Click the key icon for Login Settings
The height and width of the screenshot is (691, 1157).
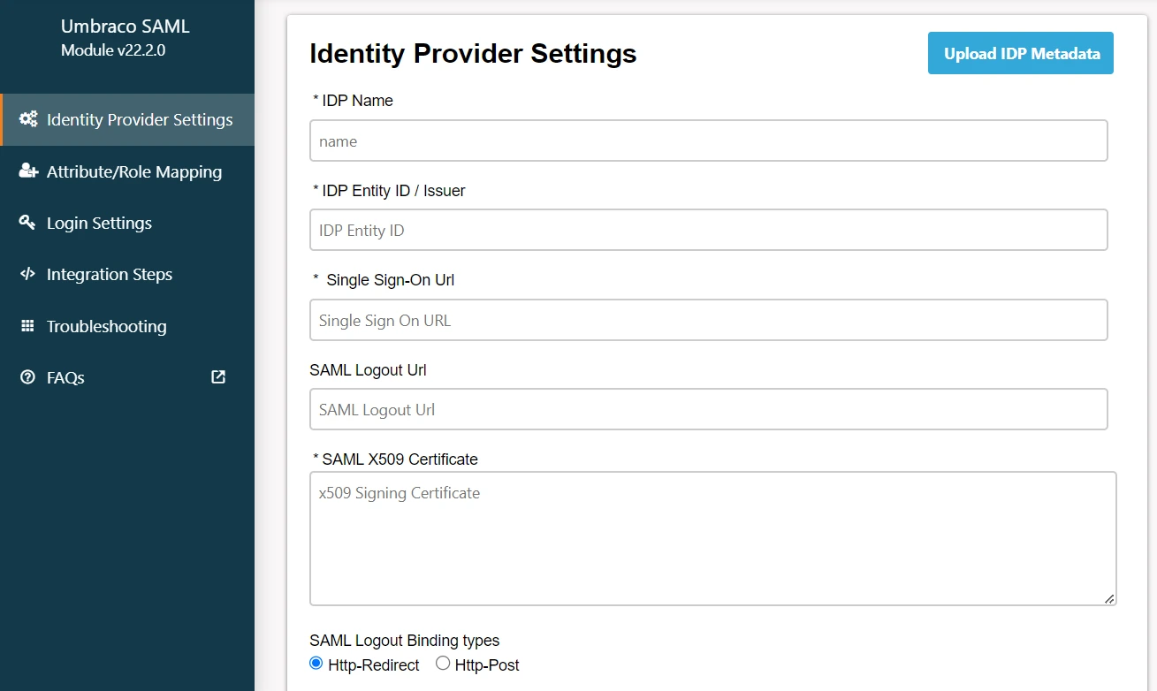[x=27, y=223]
